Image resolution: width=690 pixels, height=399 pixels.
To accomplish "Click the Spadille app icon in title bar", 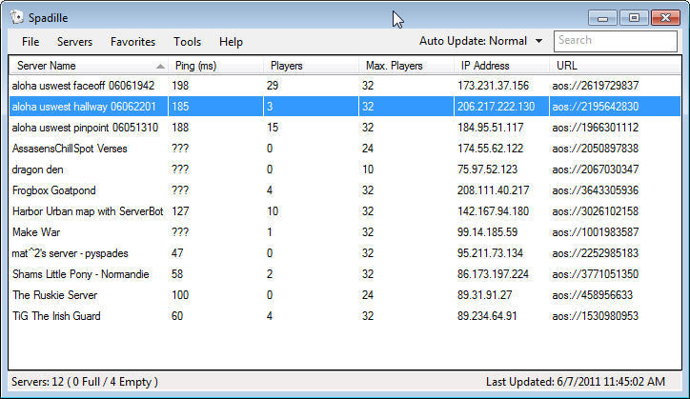I will click(x=17, y=17).
